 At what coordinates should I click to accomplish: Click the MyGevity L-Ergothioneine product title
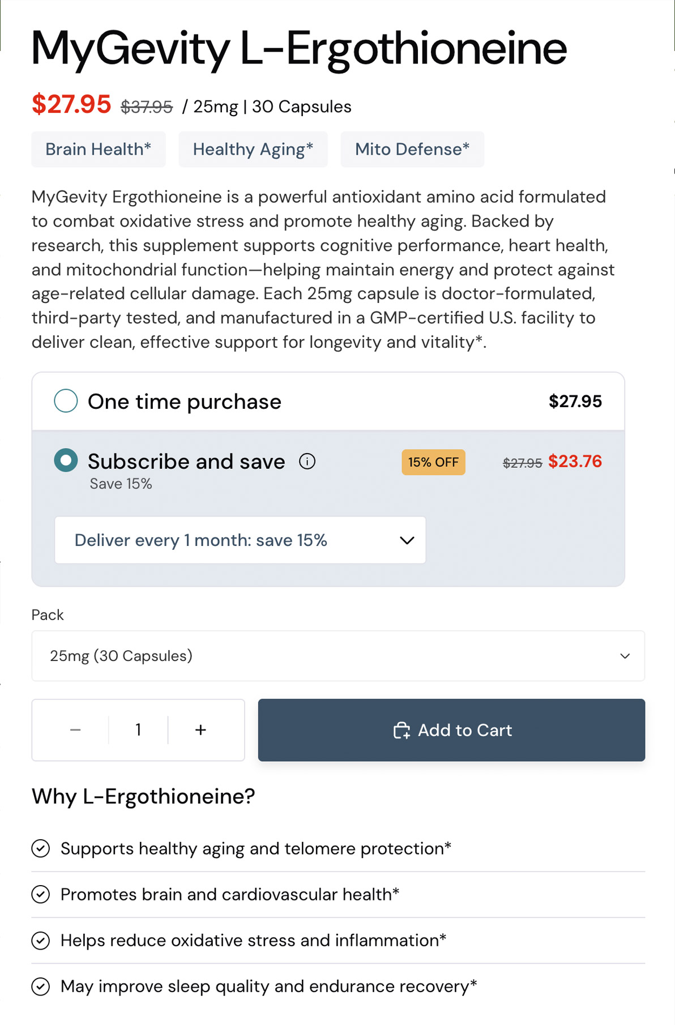pos(299,49)
